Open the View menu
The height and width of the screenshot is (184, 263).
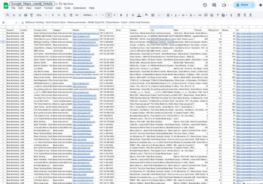[x=29, y=8]
